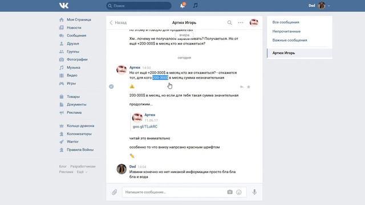The height and width of the screenshot is (205, 365).
Task: Open the forwarded message author Артюх
Action: point(149,115)
